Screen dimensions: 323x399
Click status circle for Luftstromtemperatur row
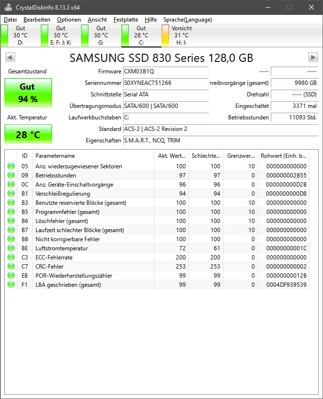coord(11,248)
